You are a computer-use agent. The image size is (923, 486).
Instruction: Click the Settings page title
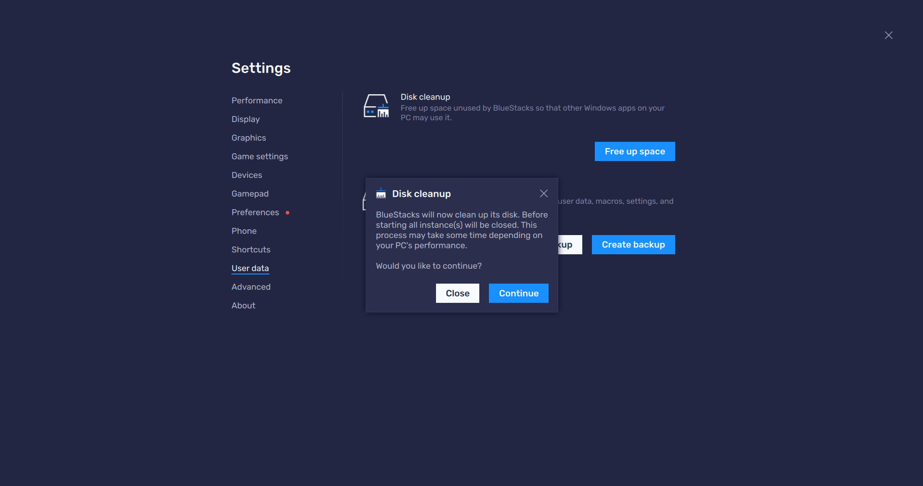click(x=261, y=68)
